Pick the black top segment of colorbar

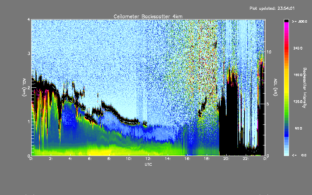[x=286, y=21]
